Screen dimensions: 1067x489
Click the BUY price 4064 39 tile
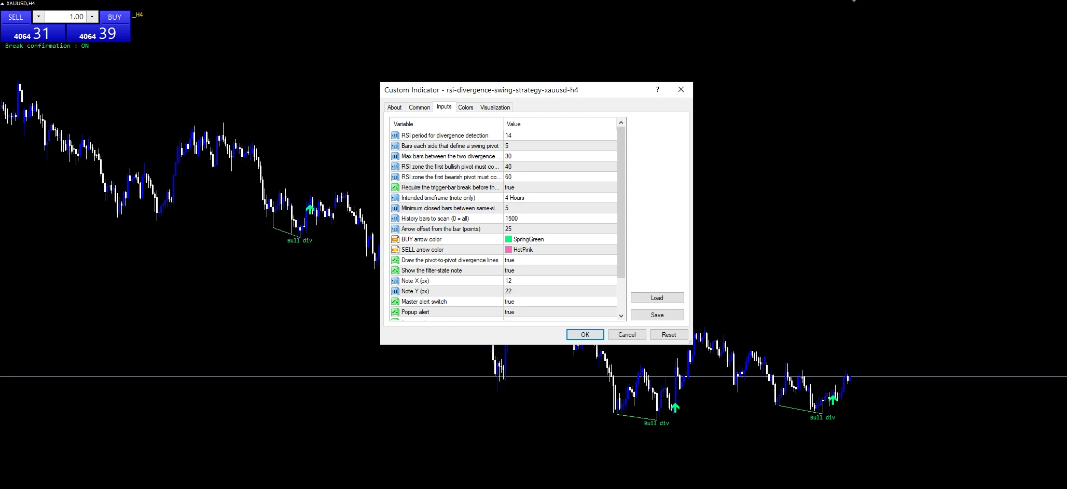[x=99, y=33]
